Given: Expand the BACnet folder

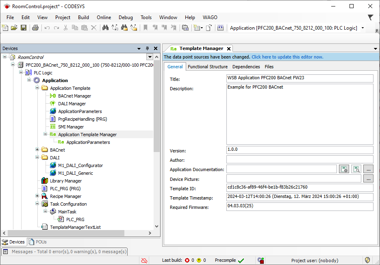Looking at the screenshot, I should tap(37, 149).
